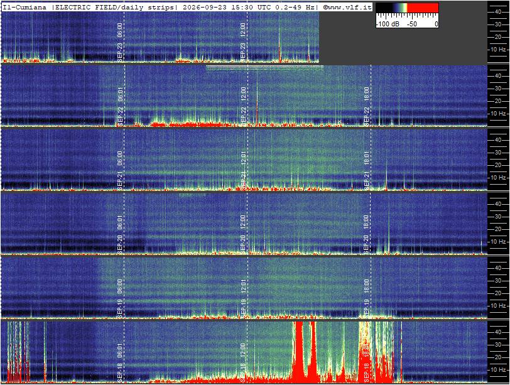Click the 10 Hz axis label on SEP-21 strip
Viewport: 510px width, 385px height.
(x=498, y=178)
